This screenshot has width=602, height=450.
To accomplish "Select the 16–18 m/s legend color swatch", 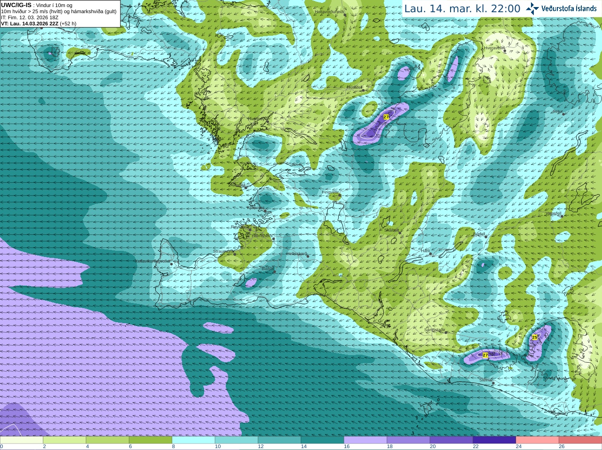I will (365, 440).
